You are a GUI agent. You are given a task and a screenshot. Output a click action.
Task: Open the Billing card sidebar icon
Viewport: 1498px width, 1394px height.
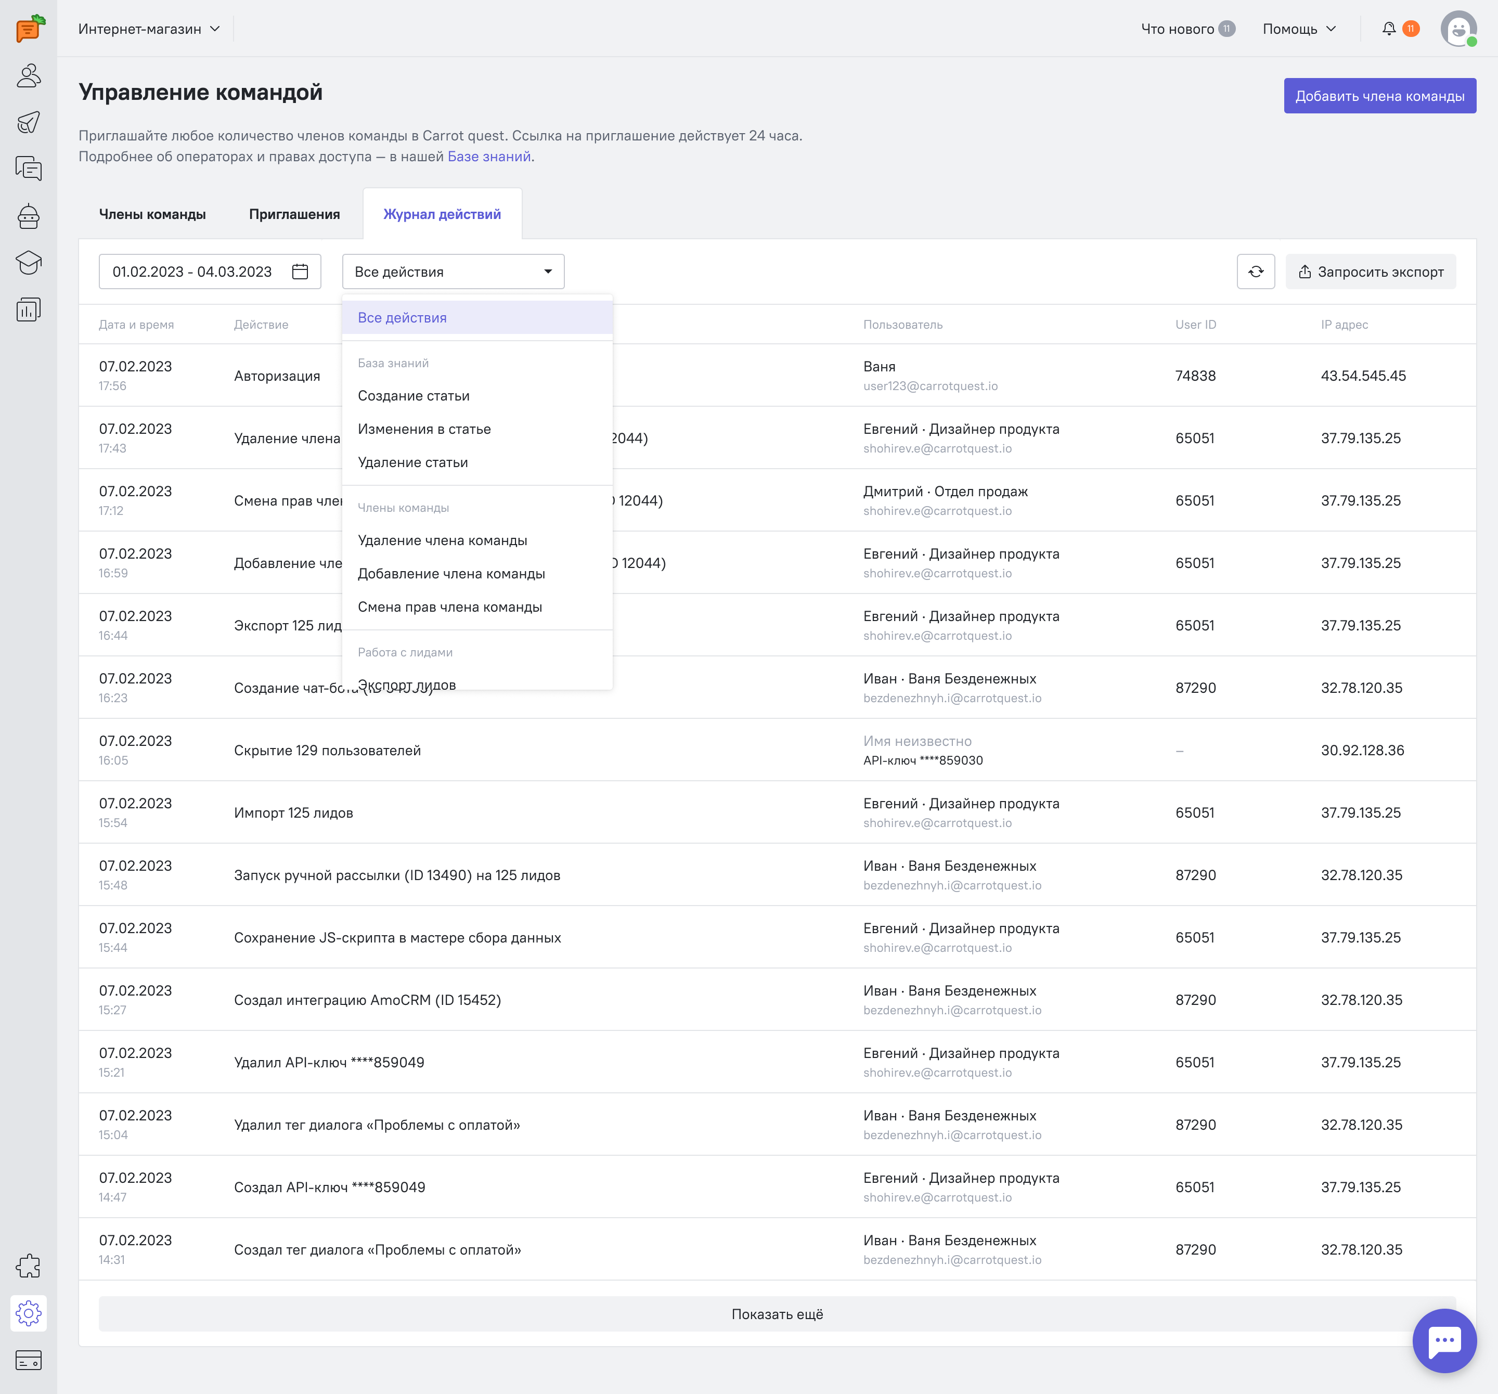[x=29, y=1360]
